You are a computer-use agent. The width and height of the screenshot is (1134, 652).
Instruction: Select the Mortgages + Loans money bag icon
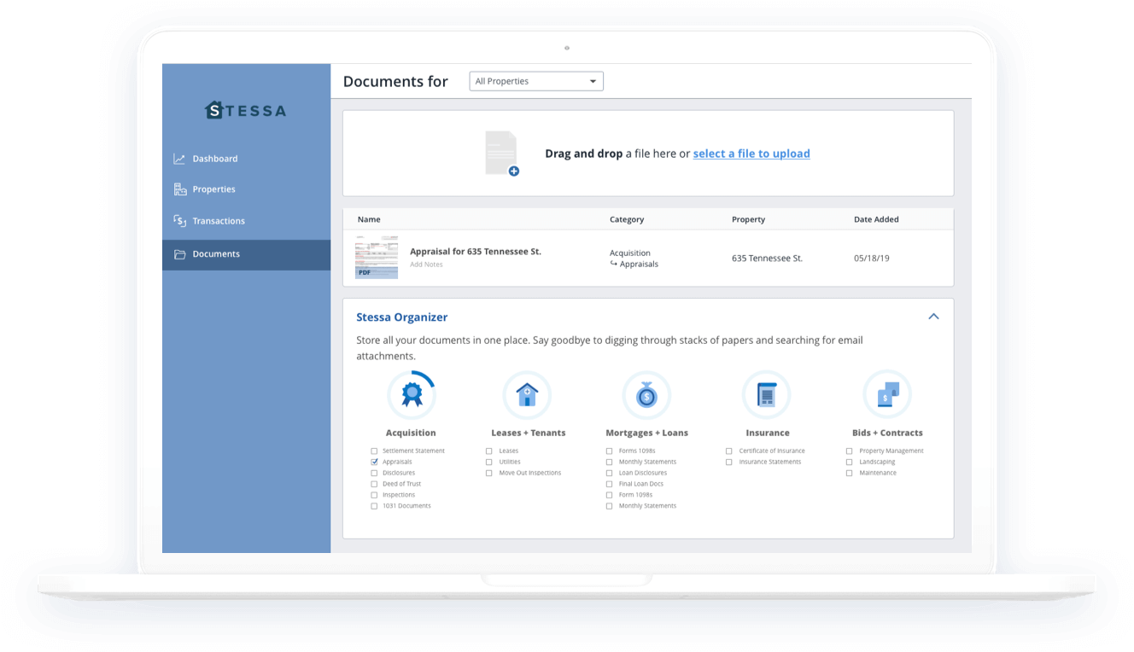pos(646,394)
